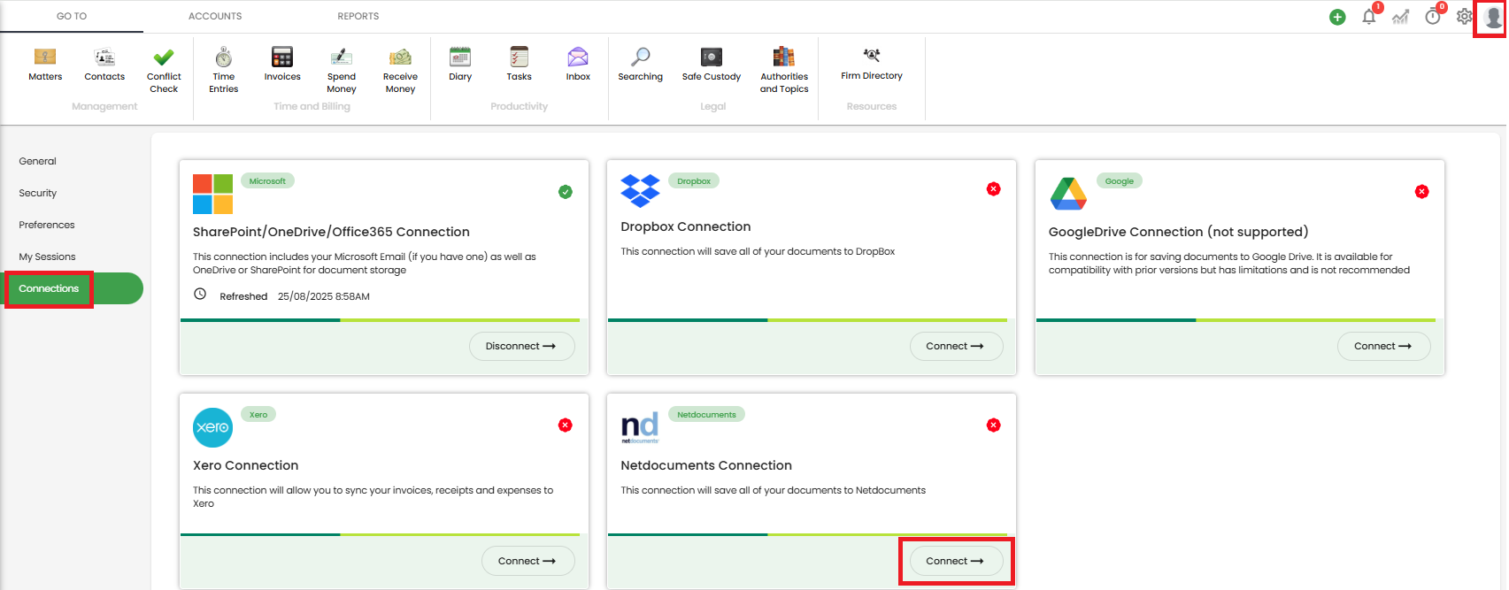Click the green plus add icon
This screenshot has height=590, width=1509.
tap(1337, 17)
